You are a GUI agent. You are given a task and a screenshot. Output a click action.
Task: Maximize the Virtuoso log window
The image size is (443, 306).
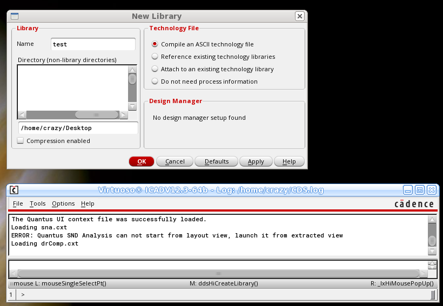(420, 190)
